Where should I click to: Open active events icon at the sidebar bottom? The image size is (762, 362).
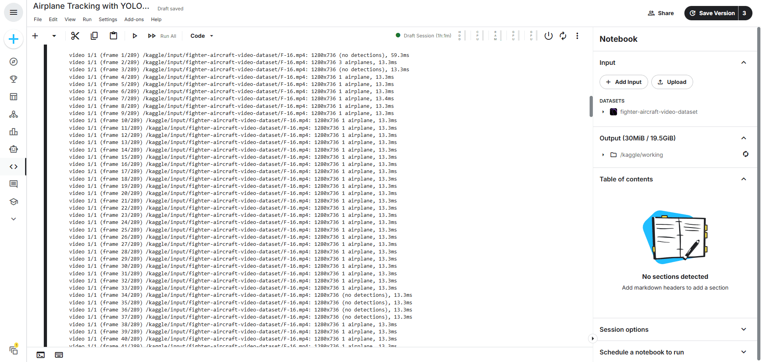(x=14, y=350)
